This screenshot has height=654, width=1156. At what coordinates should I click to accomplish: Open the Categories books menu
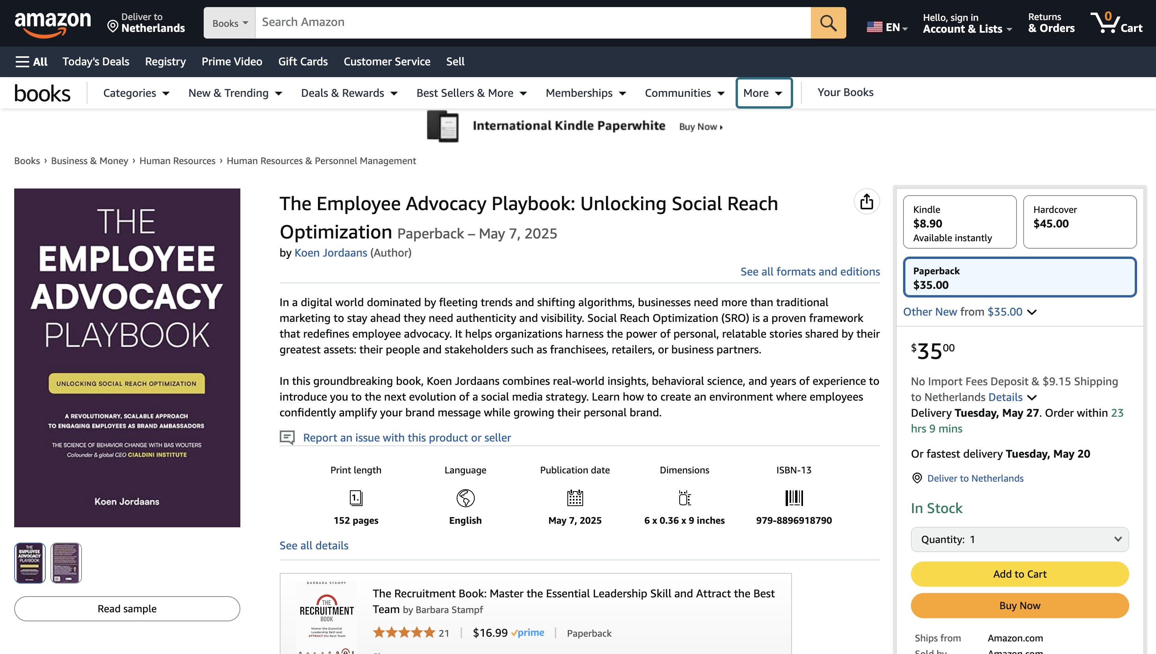pyautogui.click(x=136, y=93)
